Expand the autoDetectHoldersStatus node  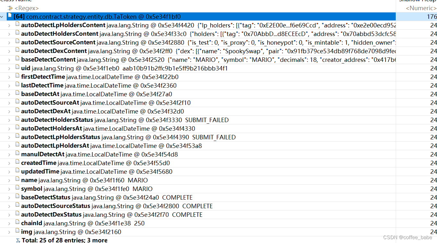point(9,120)
